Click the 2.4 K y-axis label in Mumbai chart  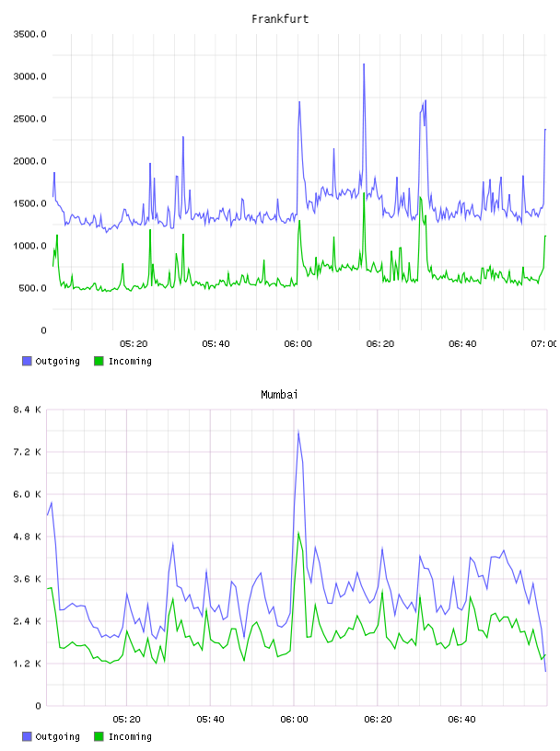pyautogui.click(x=28, y=621)
